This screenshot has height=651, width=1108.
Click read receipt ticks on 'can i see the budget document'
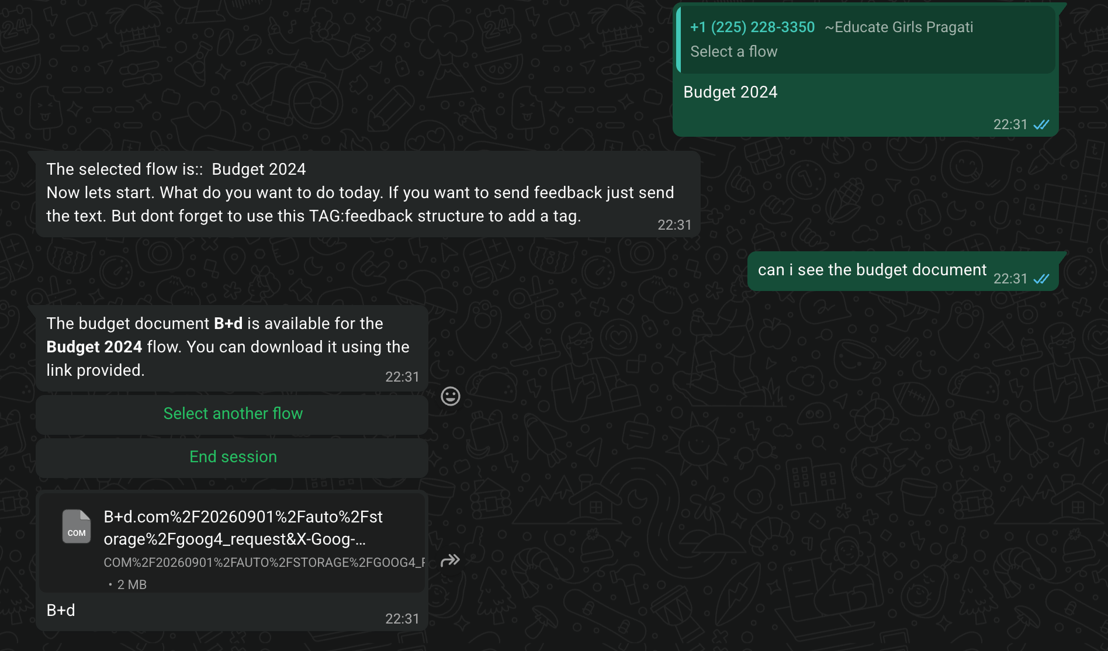(1041, 279)
